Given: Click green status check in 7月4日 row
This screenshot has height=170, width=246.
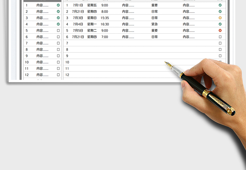Looking at the screenshot, I should click(220, 24).
